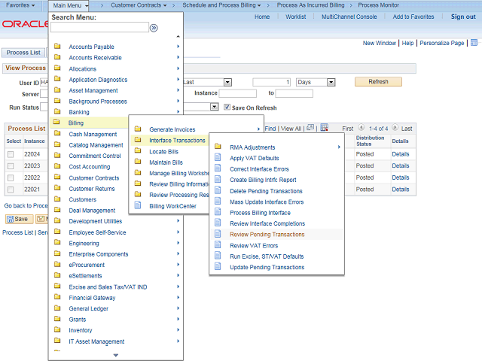The width and height of the screenshot is (482, 361).
Task: Click the Billing WorkCenter page icon
Action: coord(137,206)
